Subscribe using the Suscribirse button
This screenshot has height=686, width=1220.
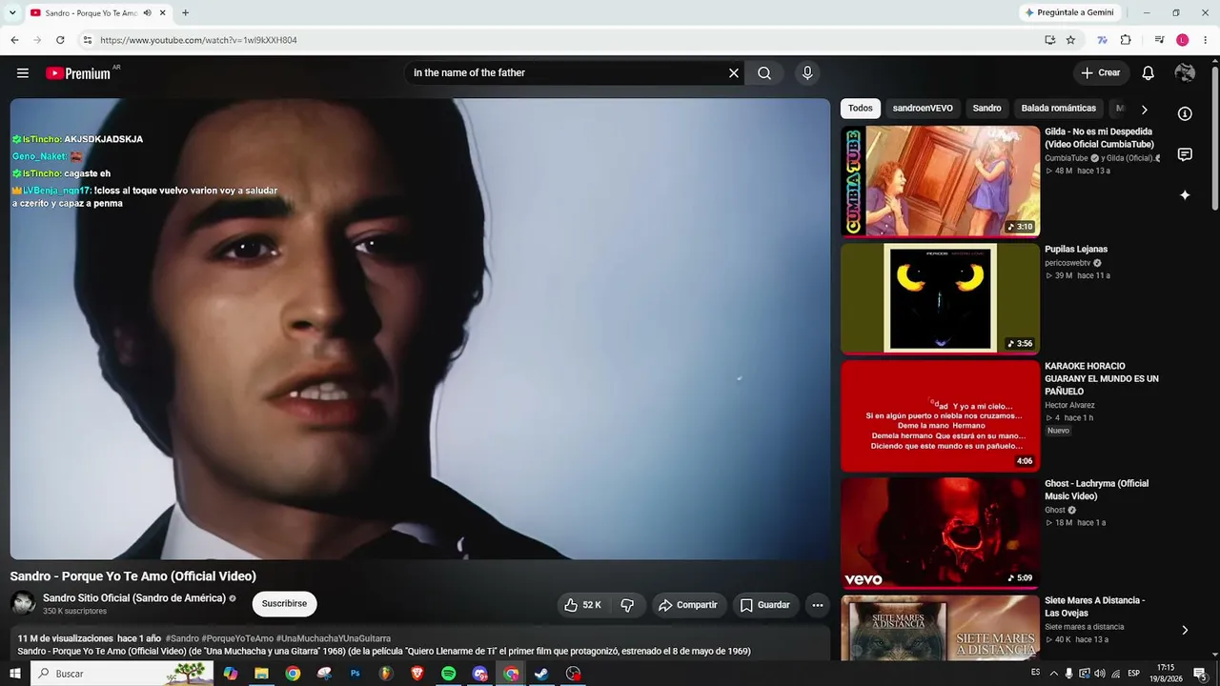click(284, 604)
